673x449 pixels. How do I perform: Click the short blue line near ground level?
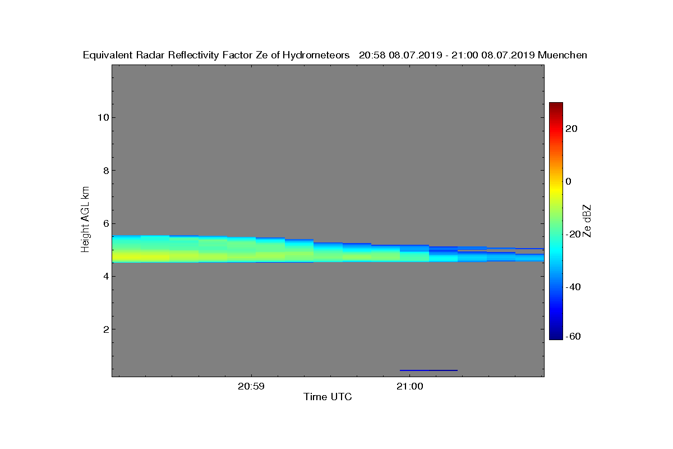pos(428,370)
